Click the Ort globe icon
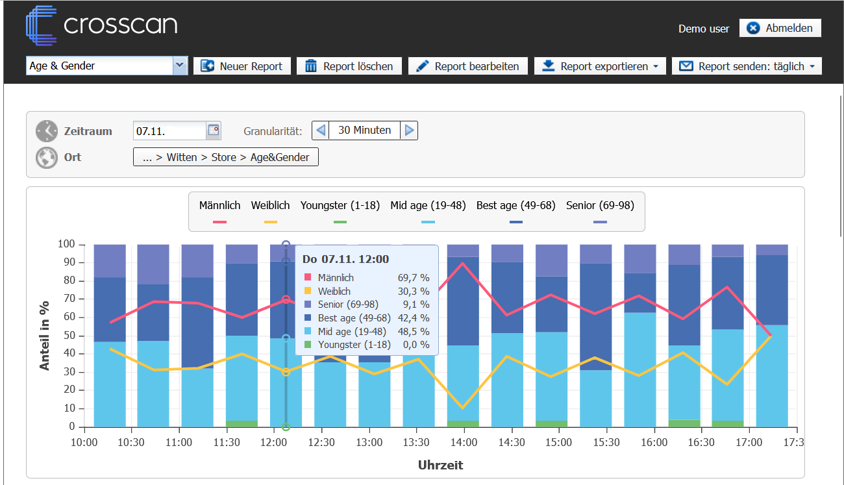 point(47,157)
